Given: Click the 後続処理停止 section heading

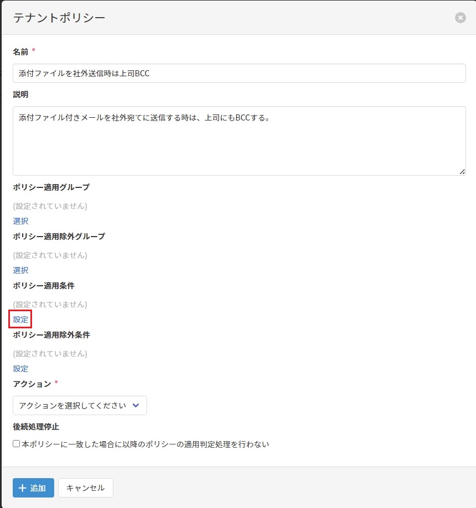Looking at the screenshot, I should pyautogui.click(x=36, y=427).
